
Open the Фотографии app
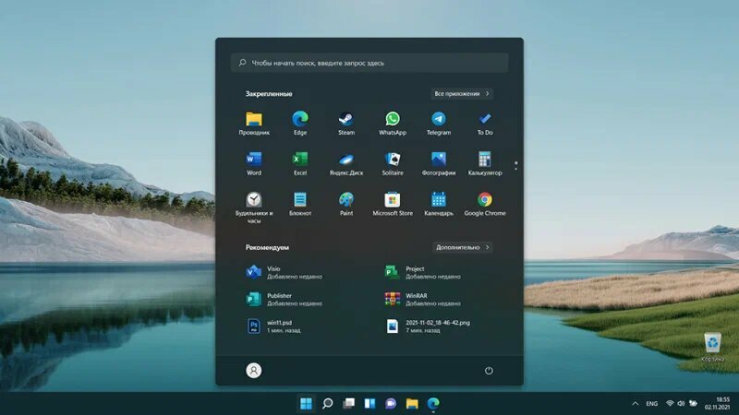pyautogui.click(x=438, y=164)
